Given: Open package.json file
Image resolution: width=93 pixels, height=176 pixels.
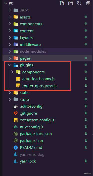Looking at the screenshot, I should [31, 141].
